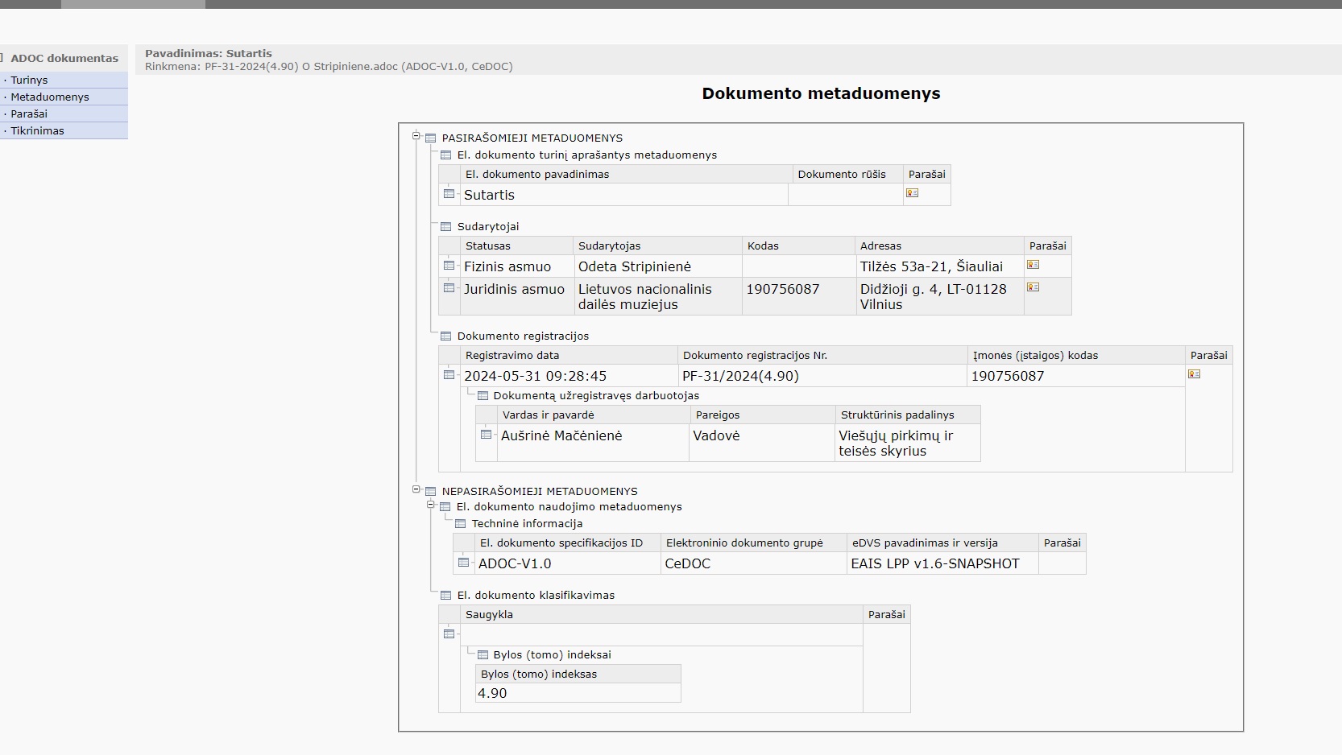This screenshot has height=755, width=1342.
Task: Collapse El. dokumento naudojimo metaduomenys node
Action: coord(431,505)
